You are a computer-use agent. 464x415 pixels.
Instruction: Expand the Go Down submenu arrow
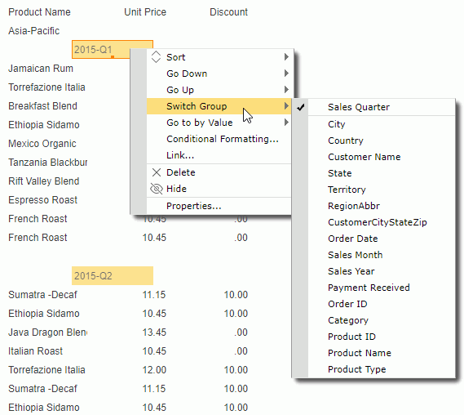[286, 74]
